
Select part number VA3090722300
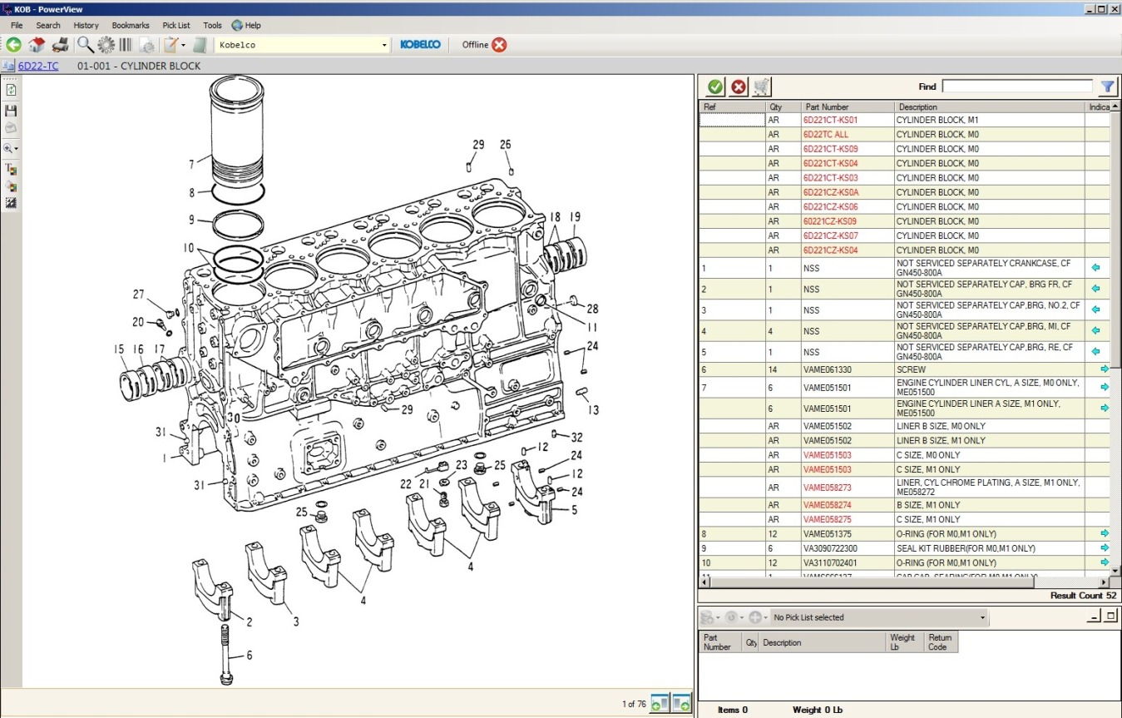[830, 548]
